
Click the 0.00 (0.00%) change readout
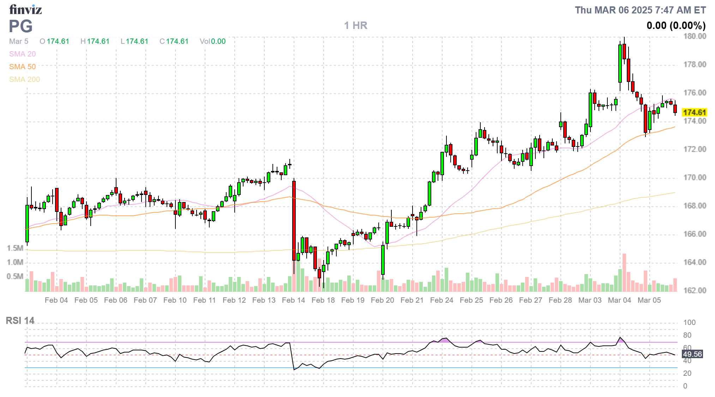676,25
